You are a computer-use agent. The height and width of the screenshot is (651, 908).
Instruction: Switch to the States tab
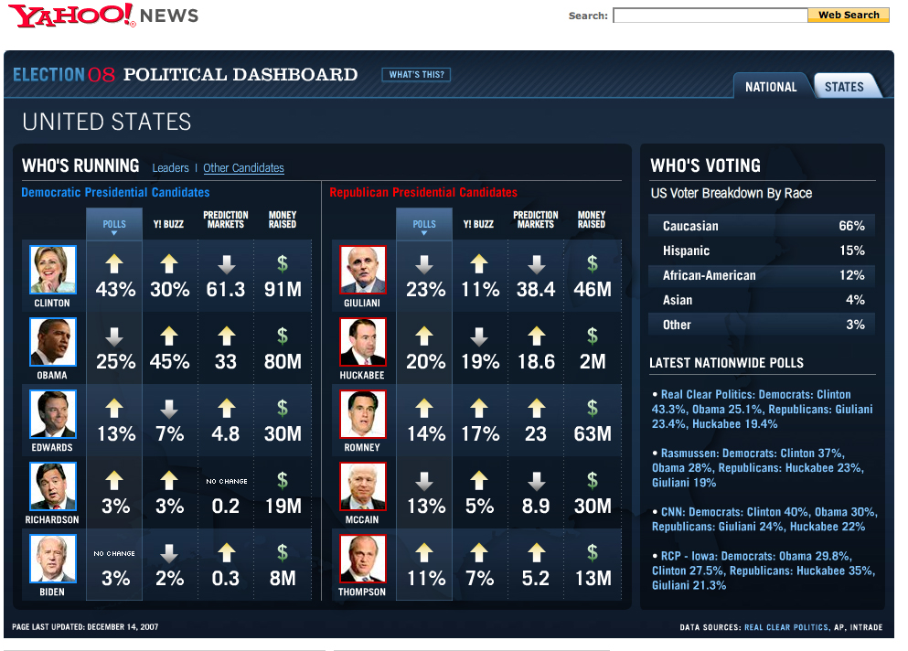[844, 86]
